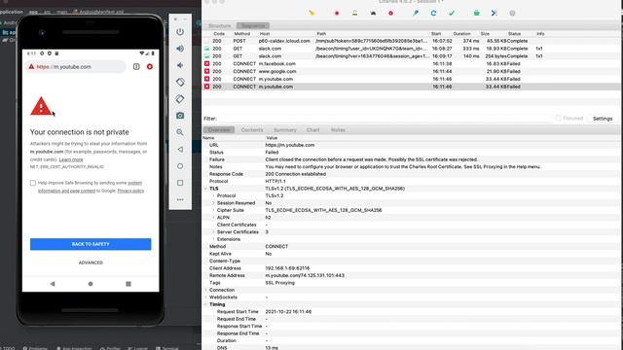623x350 pixels.
Task: Click the emulator sidebar Home circle icon
Action: point(180,166)
